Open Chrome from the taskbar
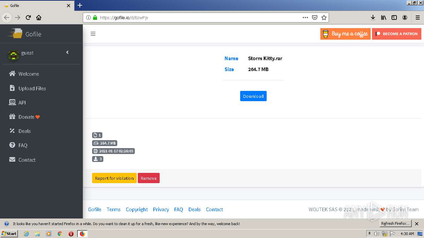 (x=60, y=234)
